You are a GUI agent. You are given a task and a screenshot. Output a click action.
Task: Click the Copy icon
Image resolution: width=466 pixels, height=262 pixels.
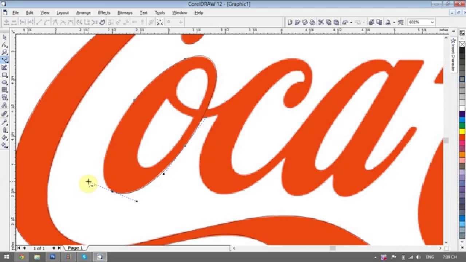329,22
